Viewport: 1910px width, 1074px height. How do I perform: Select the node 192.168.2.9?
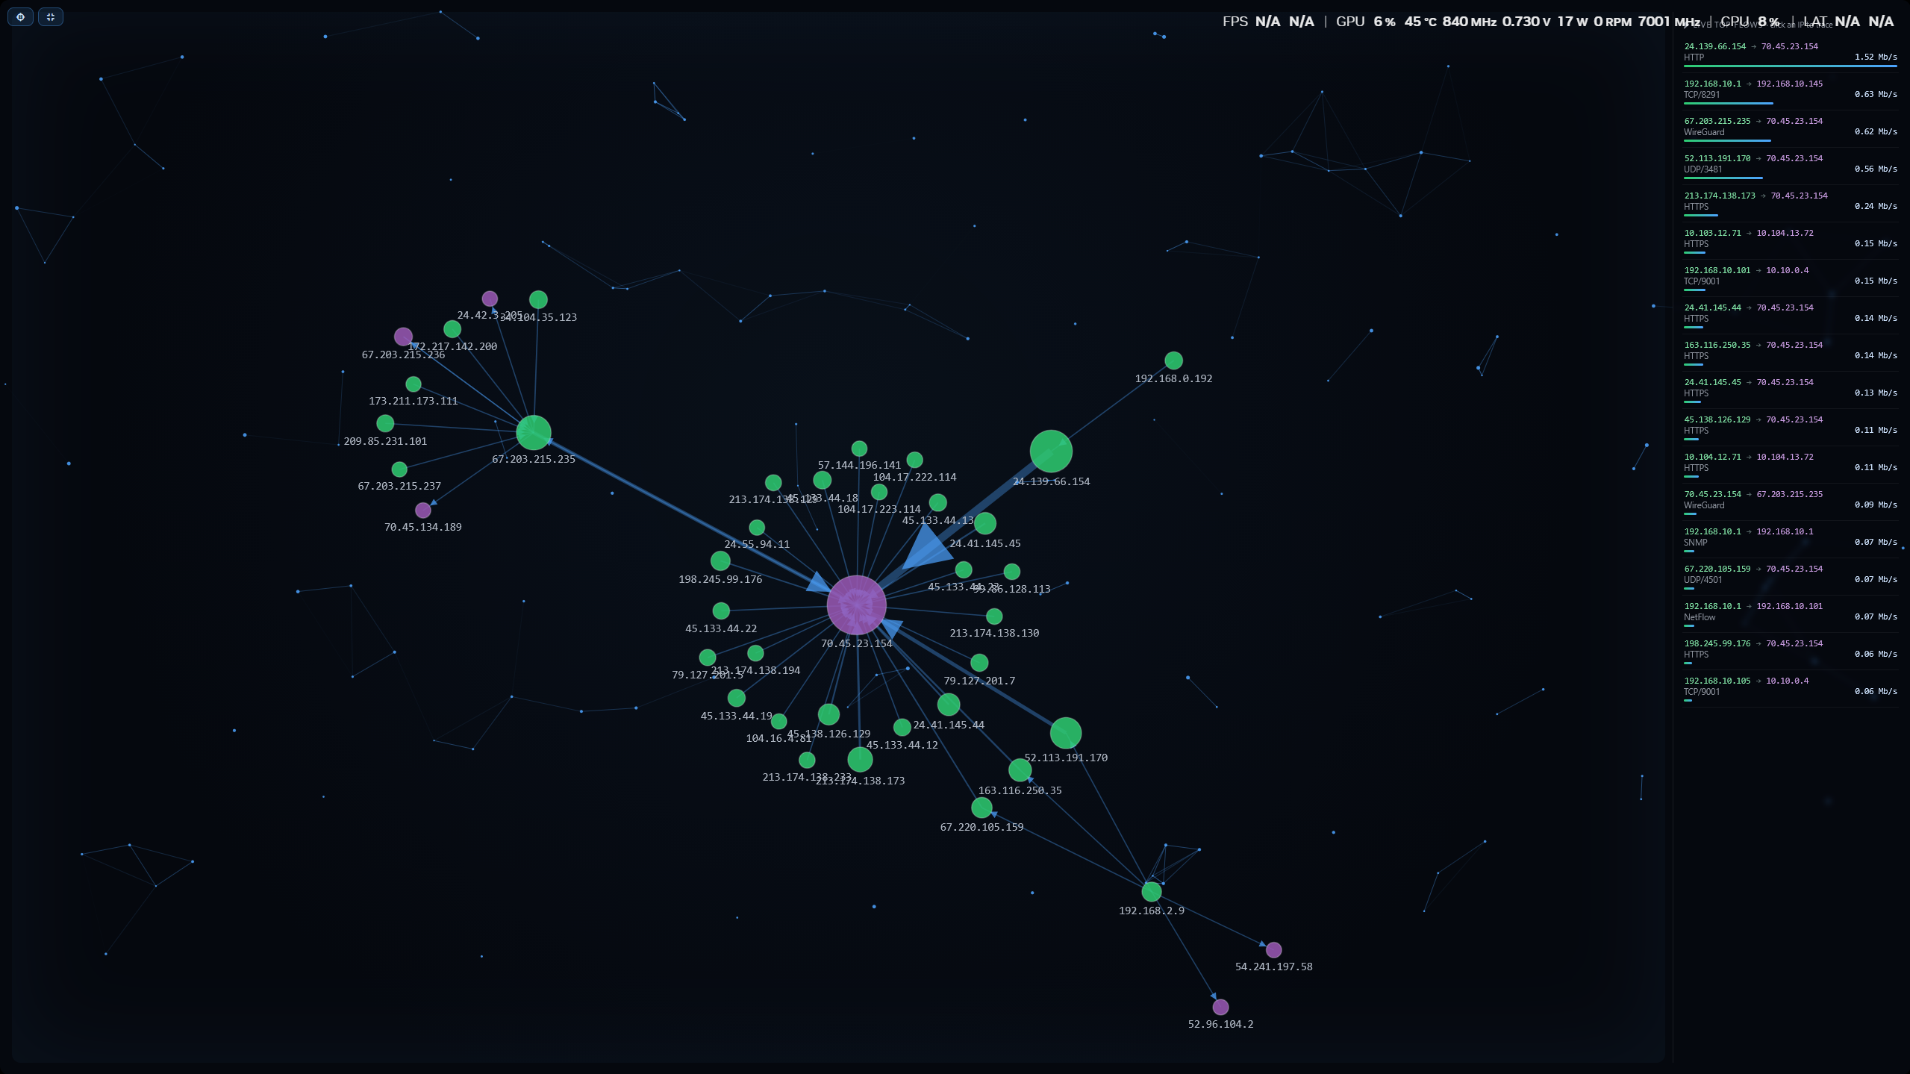coord(1152,891)
